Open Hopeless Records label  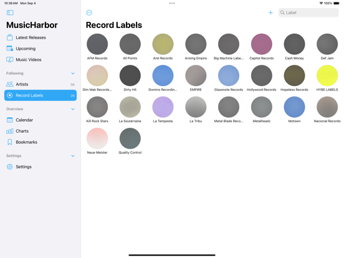pos(294,75)
